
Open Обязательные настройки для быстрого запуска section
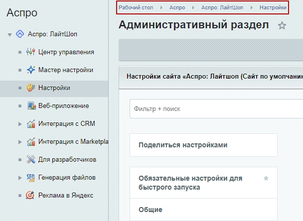[x=203, y=183]
